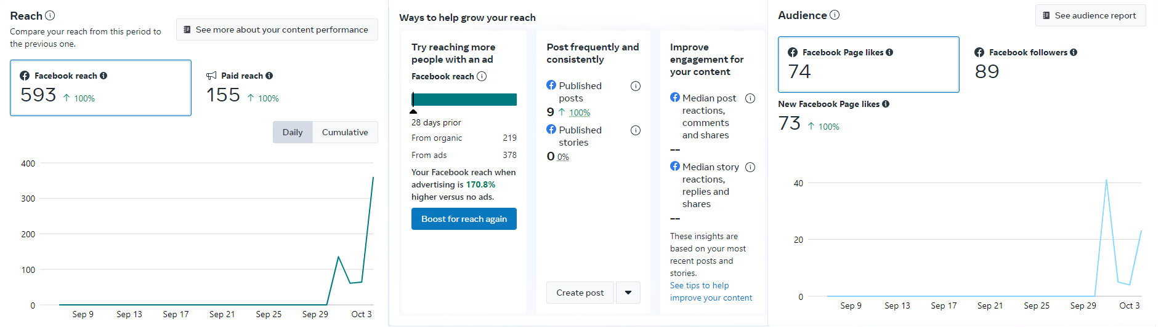Click the info icon next to Reach heading
Image resolution: width=1161 pixels, height=327 pixels.
click(51, 15)
